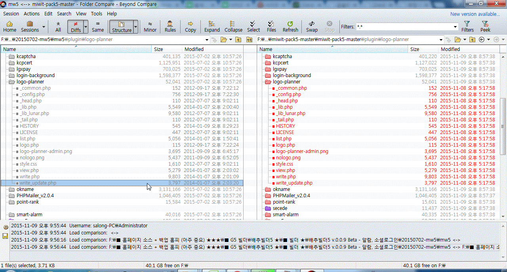Screen dimensions: 507x272
Task: Open the Home view from the toolbar
Action: click(x=10, y=26)
